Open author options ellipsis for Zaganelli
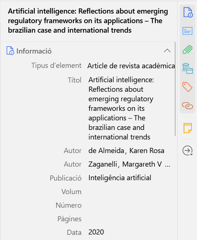This screenshot has width=197, height=240. pyautogui.click(x=168, y=164)
